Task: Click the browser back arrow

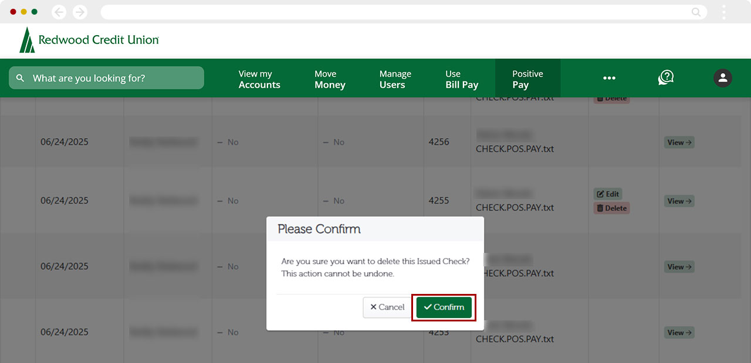Action: (x=59, y=12)
